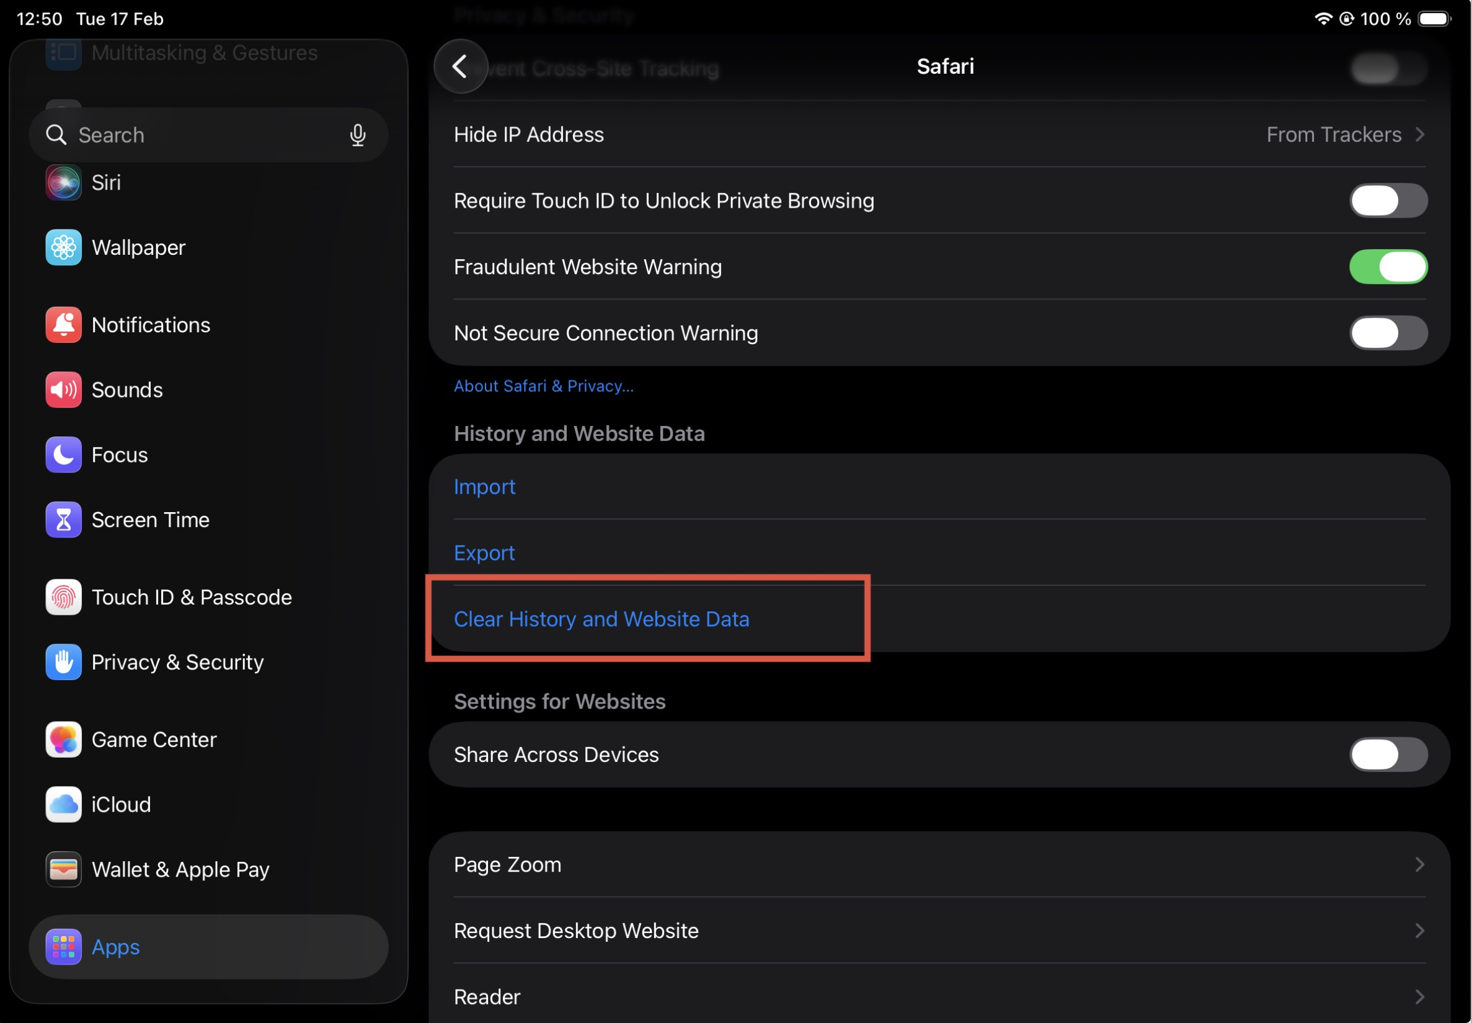Turn on Not Secure Connection Warning
Image resolution: width=1472 pixels, height=1023 pixels.
(1388, 334)
